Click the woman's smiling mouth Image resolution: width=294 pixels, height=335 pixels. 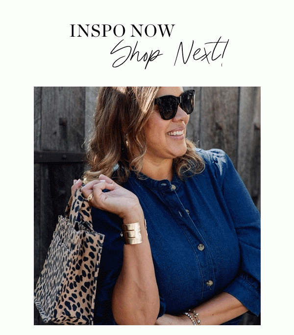pyautogui.click(x=176, y=134)
